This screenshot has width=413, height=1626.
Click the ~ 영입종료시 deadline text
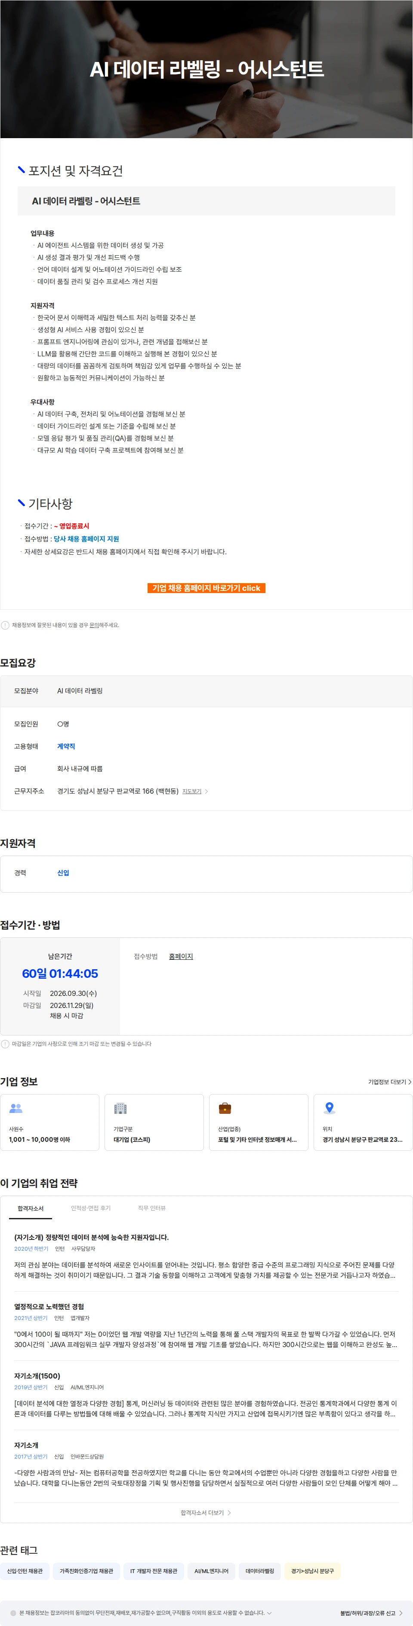(x=71, y=526)
